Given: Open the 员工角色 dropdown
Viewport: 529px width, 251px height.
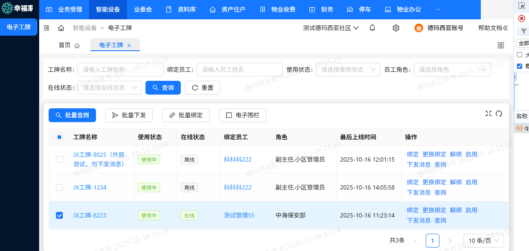Looking at the screenshot, I should [452, 70].
